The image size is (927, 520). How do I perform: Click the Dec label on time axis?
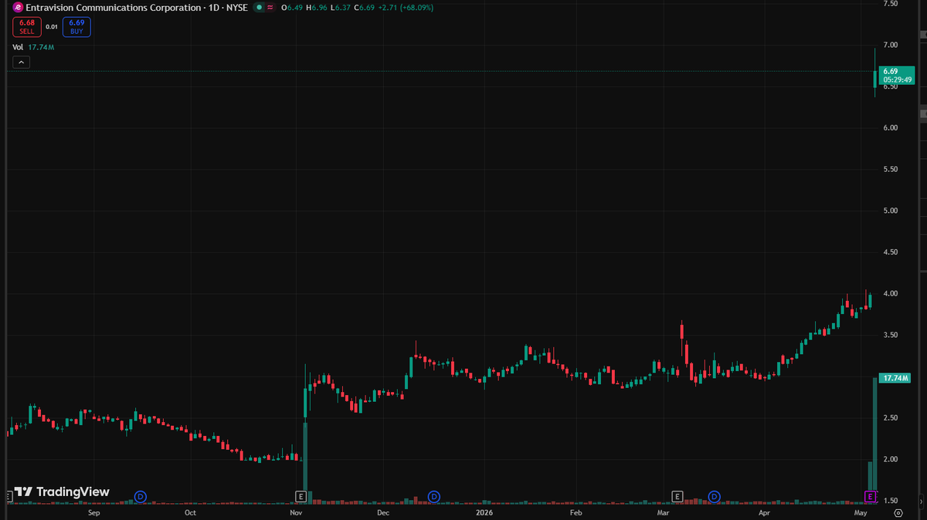coord(383,512)
